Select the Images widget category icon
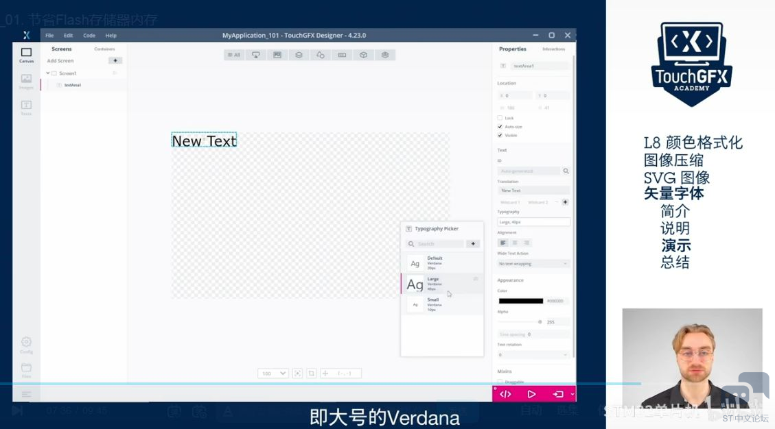This screenshot has height=429, width=775. click(277, 55)
